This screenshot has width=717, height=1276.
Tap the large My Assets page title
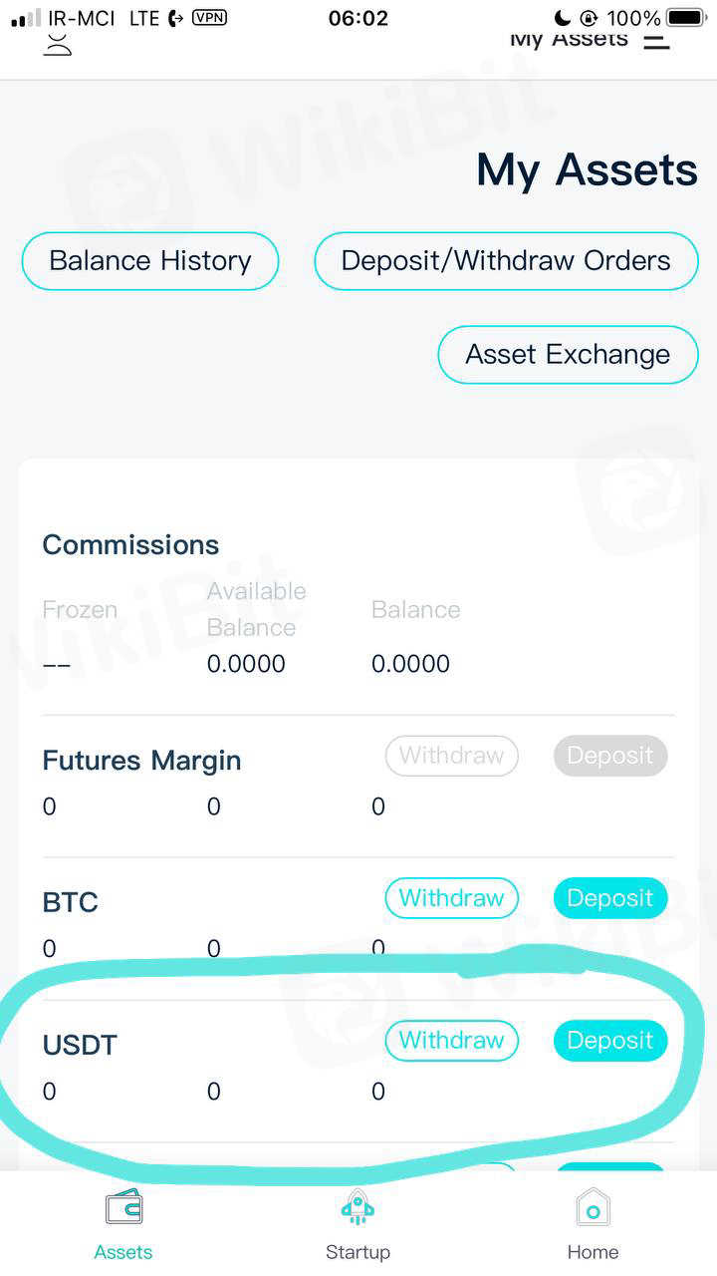(587, 170)
